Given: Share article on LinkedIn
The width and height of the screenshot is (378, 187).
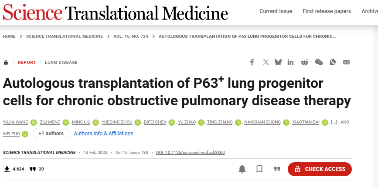Looking at the screenshot, I should click(291, 62).
